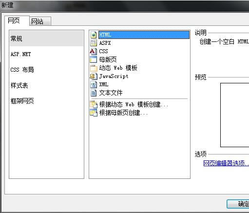This screenshot has width=249, height=213.
Task: Open the 网页编辑器选项 link
Action: tap(226, 163)
